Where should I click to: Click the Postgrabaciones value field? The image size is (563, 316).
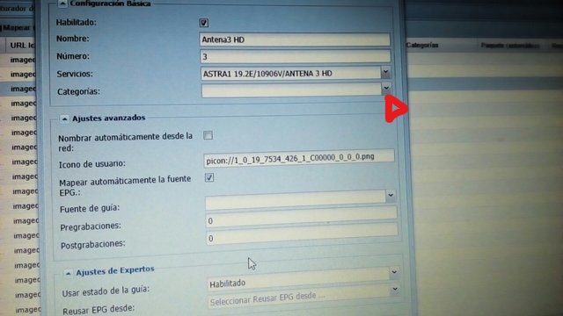(x=302, y=234)
